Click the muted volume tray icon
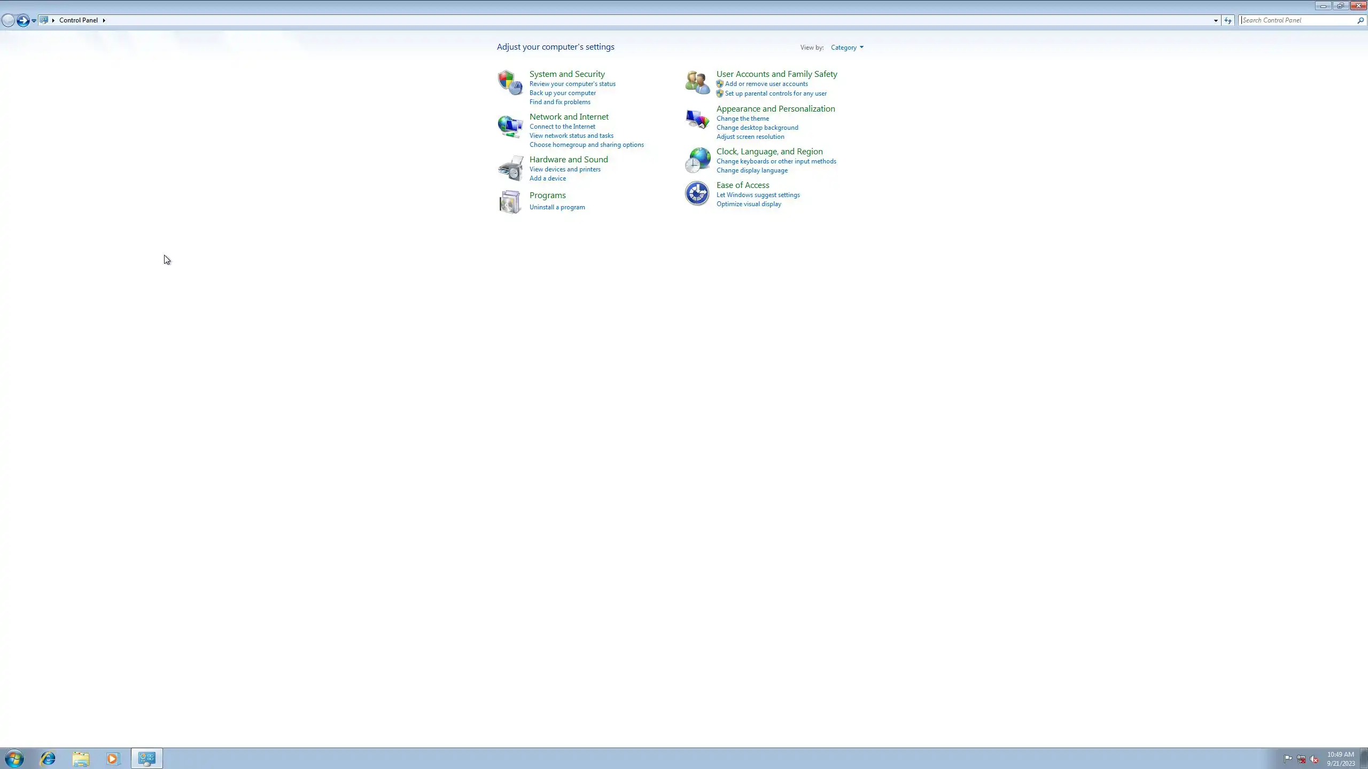The image size is (1368, 769). [1315, 759]
